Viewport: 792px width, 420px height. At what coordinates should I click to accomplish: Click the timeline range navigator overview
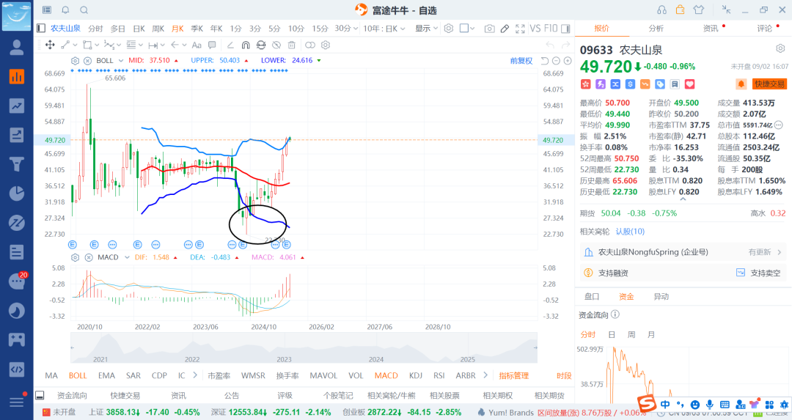(304, 348)
